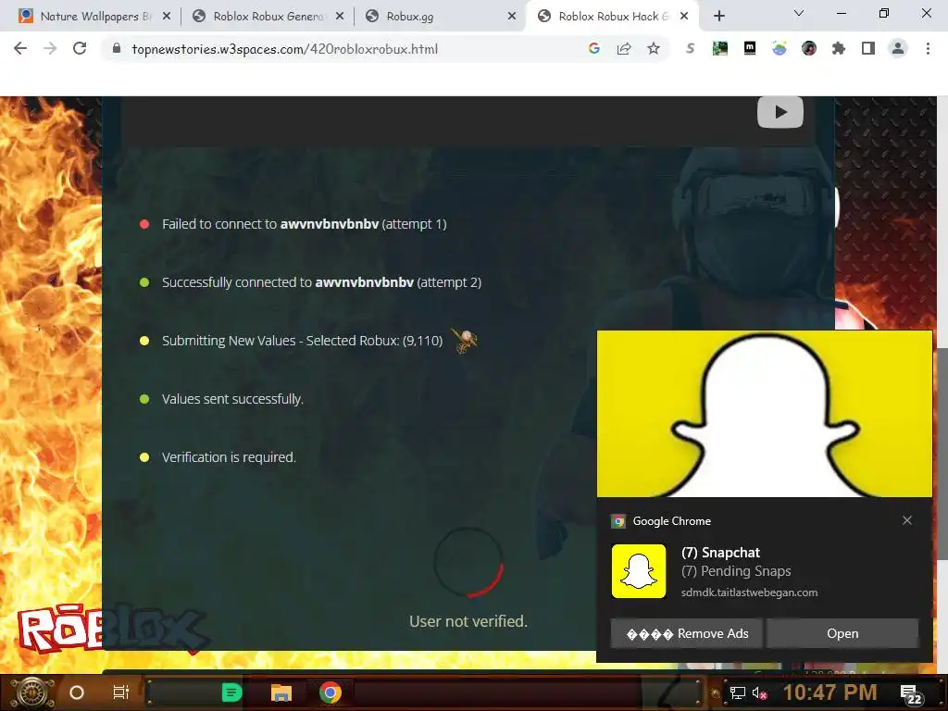Toggle the browser side panel

pos(868,48)
